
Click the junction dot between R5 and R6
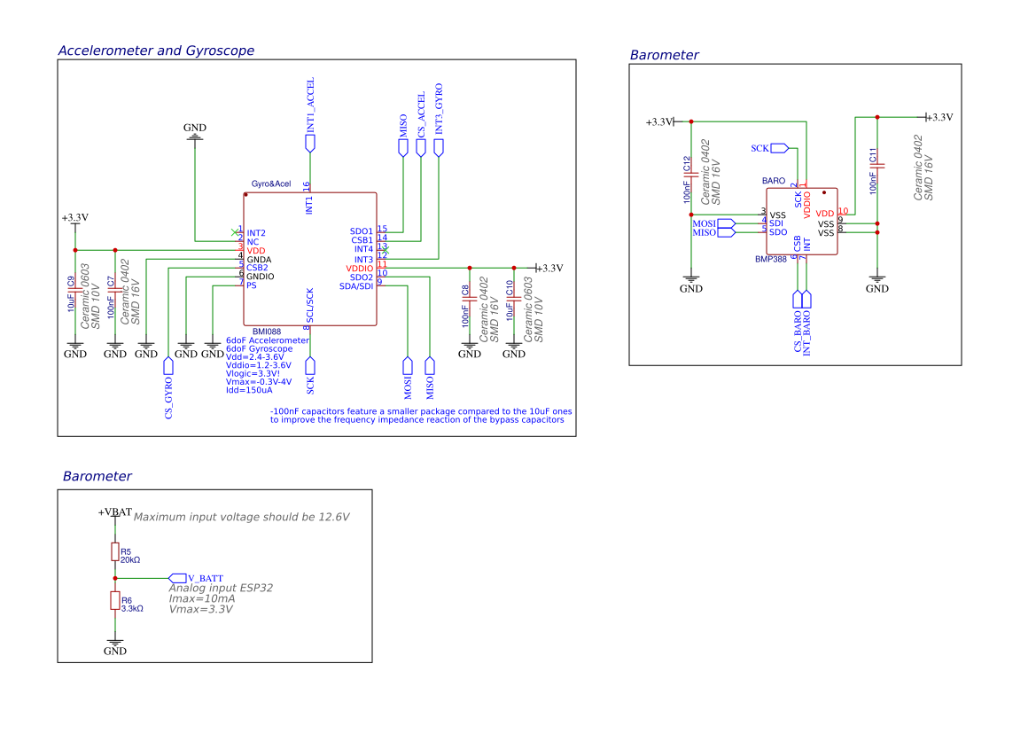pos(115,578)
